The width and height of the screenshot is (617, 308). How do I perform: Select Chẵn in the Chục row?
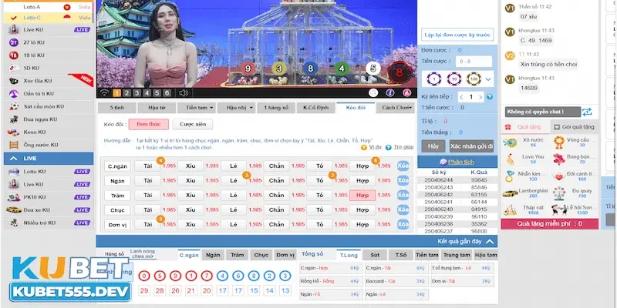pyautogui.click(x=277, y=209)
